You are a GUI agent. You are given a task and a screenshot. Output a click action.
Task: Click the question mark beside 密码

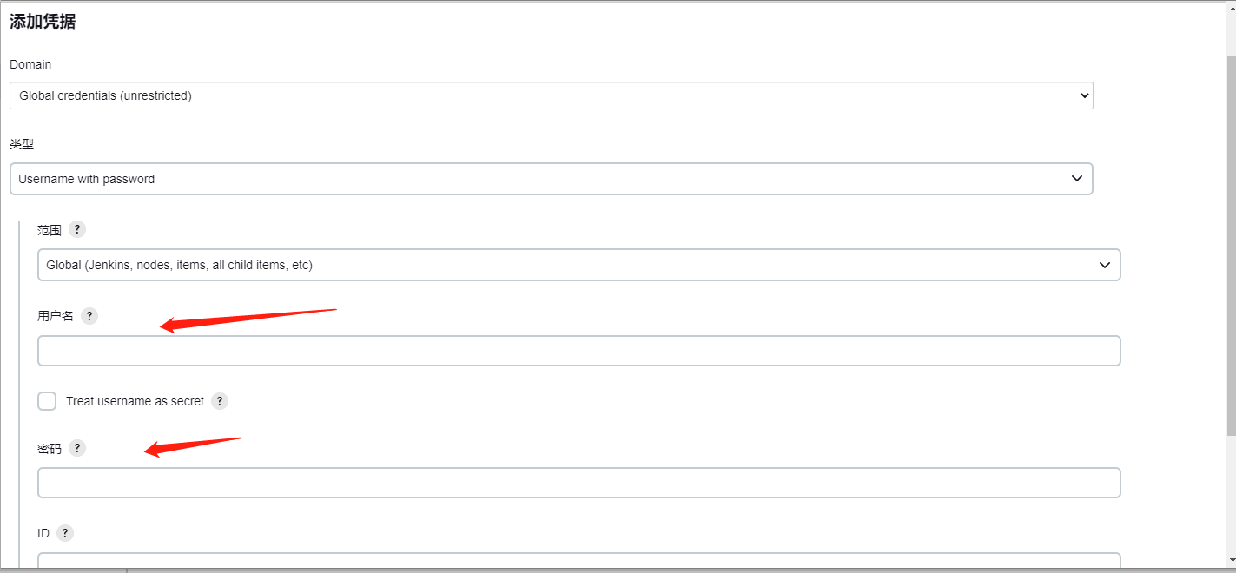(x=77, y=448)
